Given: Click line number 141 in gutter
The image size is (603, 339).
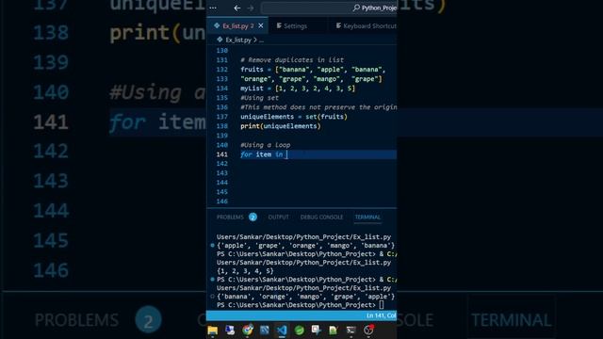Looking at the screenshot, I should 222,154.
